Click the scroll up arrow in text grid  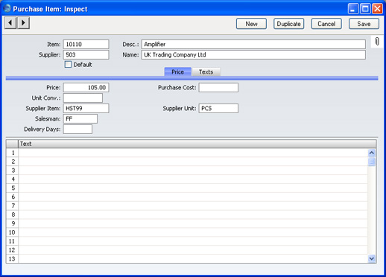coord(372,153)
